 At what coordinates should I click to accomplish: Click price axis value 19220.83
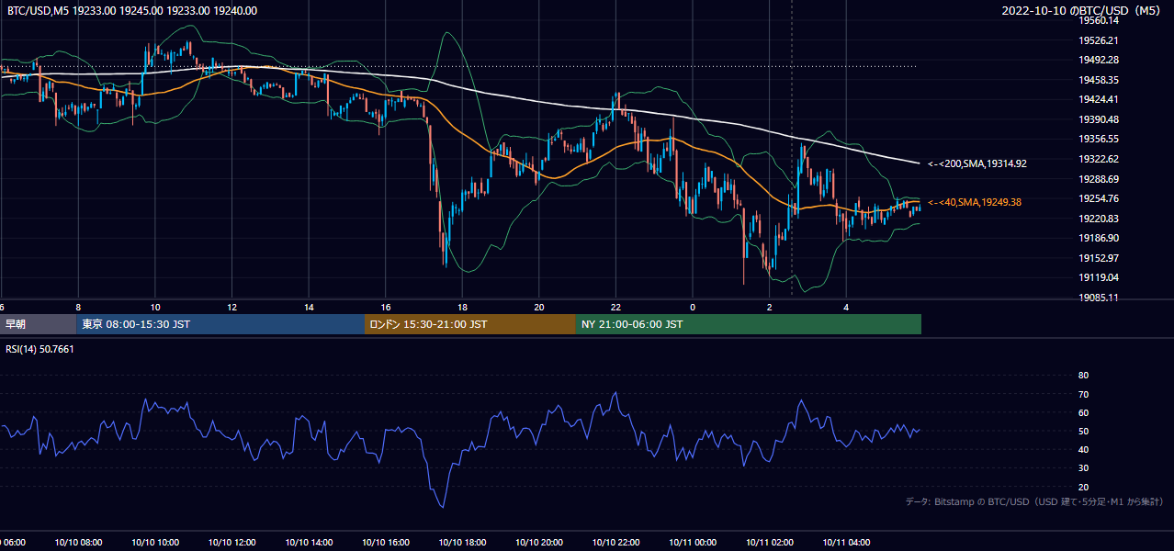[1098, 219]
